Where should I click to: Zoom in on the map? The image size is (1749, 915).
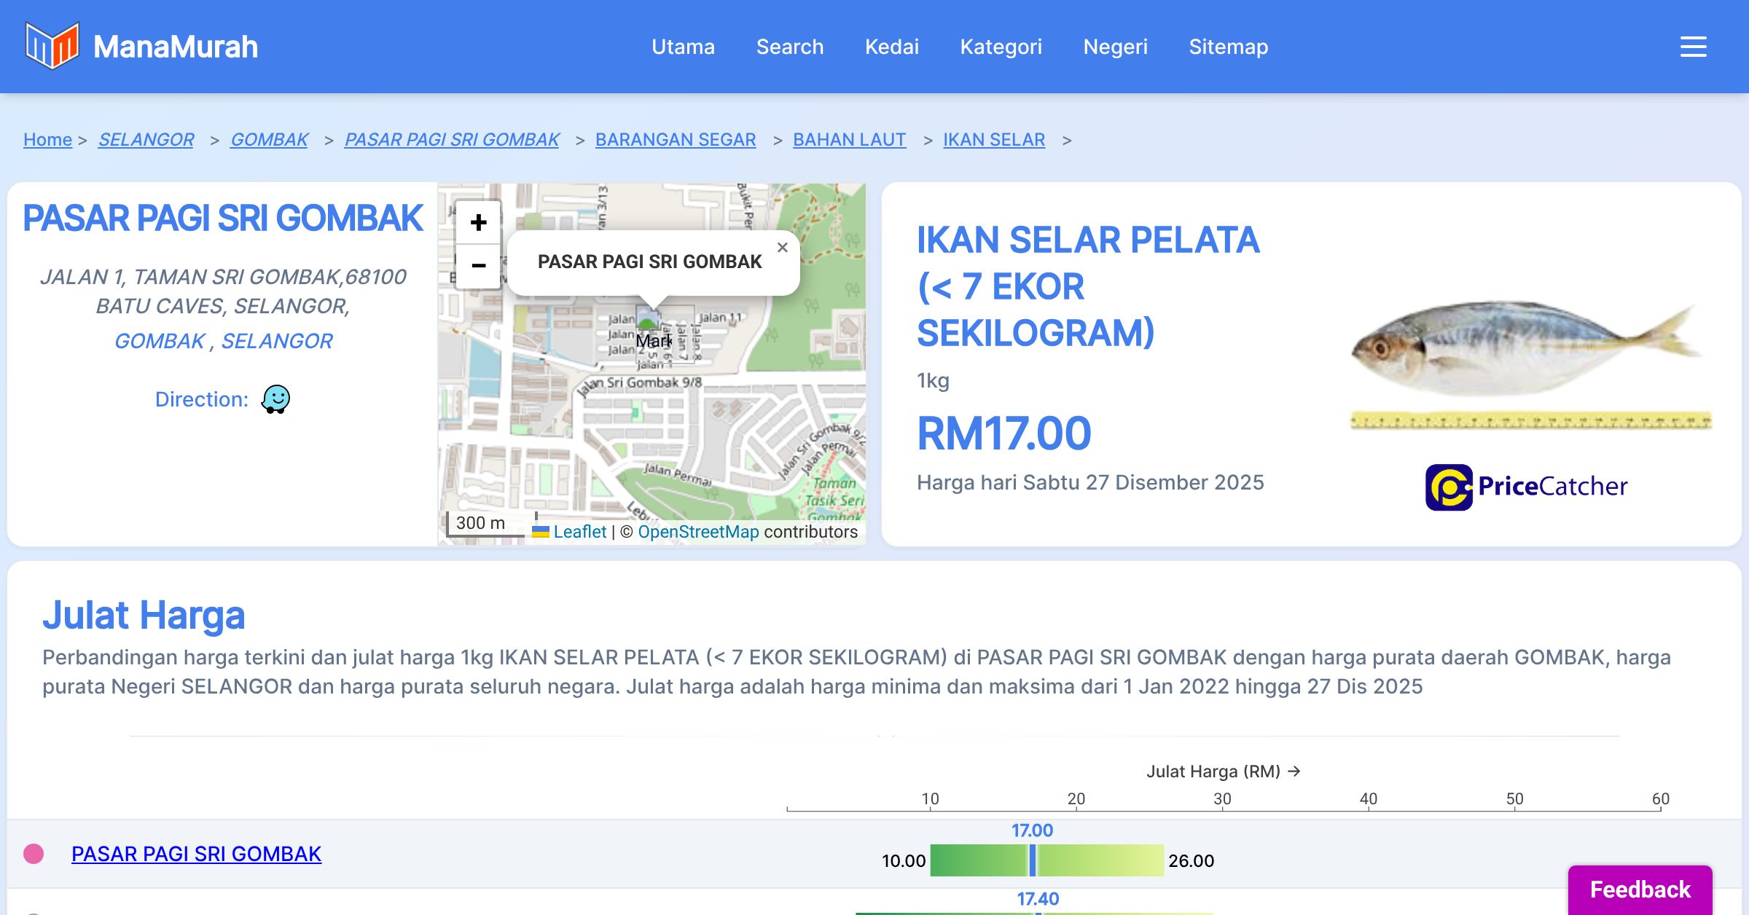coord(478,222)
